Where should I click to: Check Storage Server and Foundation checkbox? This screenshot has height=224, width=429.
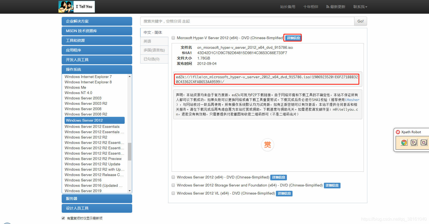(x=173, y=185)
